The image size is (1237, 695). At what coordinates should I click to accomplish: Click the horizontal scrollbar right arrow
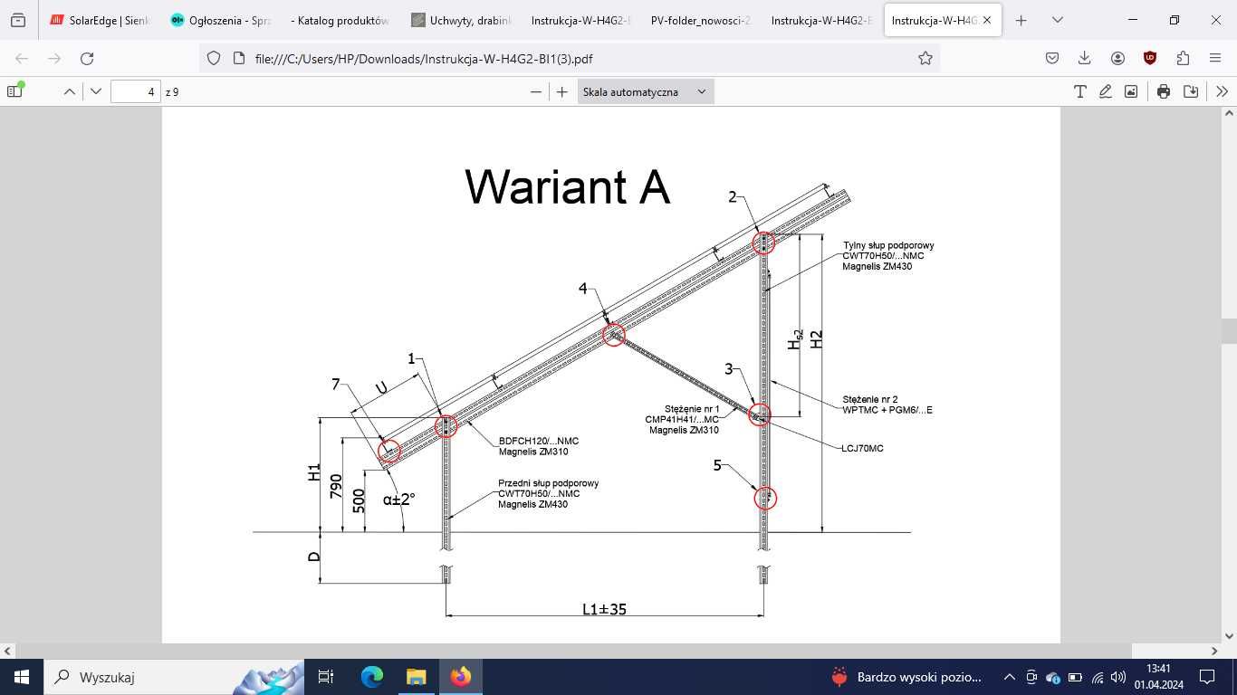pyautogui.click(x=1215, y=651)
